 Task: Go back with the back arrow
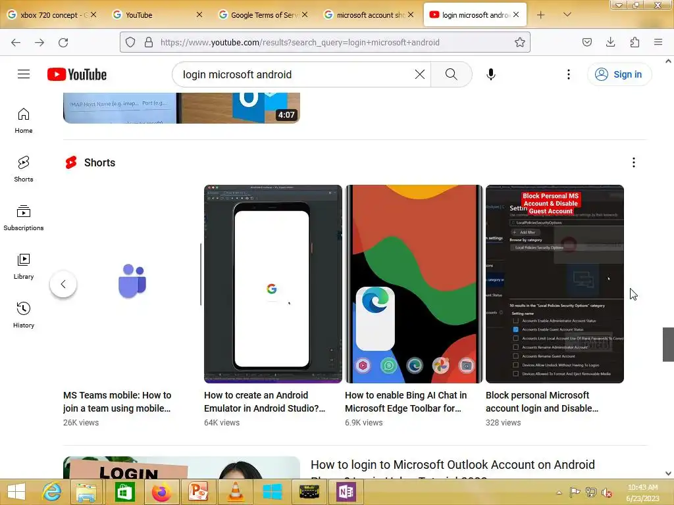click(x=16, y=43)
